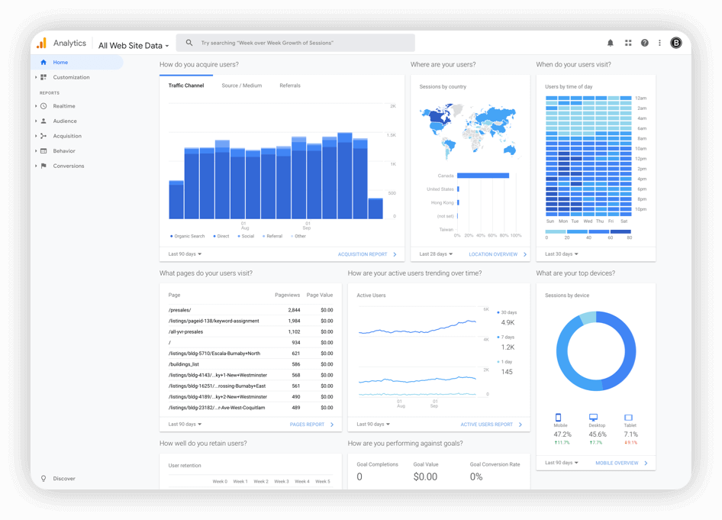Open the Discover lightbulb item
Image resolution: width=722 pixels, height=520 pixels.
tap(44, 479)
